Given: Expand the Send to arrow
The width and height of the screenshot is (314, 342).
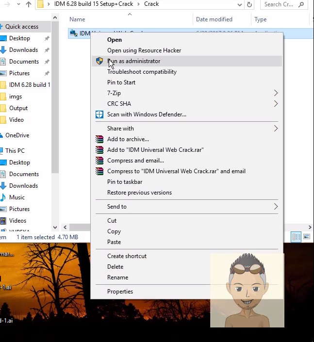Looking at the screenshot, I should [x=276, y=207].
